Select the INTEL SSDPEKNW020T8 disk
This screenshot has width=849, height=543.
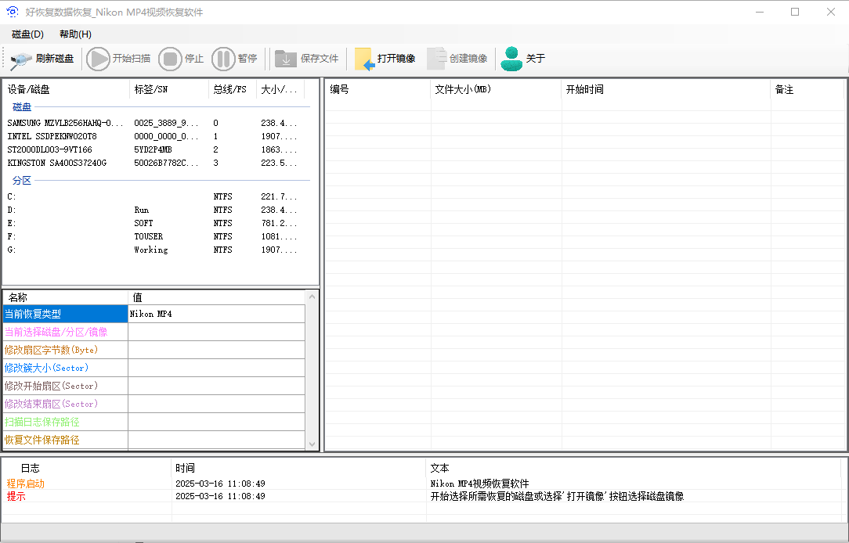click(157, 136)
